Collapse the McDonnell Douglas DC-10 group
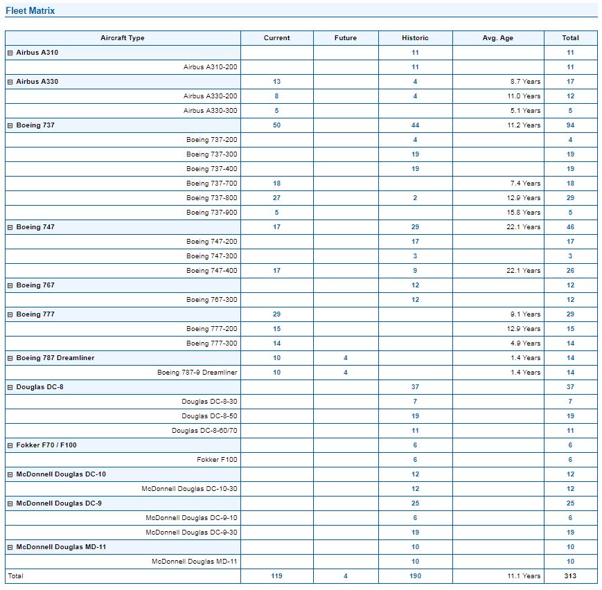The image size is (602, 590). (10, 475)
